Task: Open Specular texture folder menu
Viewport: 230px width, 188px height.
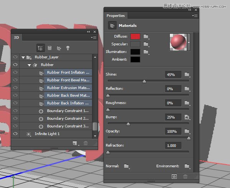Action: (146, 44)
